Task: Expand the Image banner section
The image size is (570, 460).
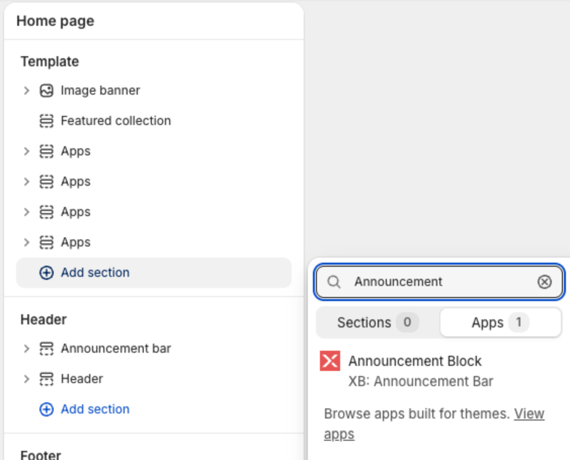Action: [26, 91]
